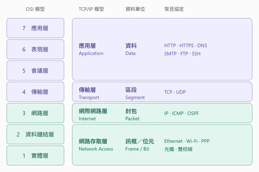Click the Segment label
The width and height of the screenshot is (259, 172).
135,97
